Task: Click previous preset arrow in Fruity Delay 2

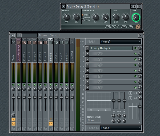Action: 132,6
